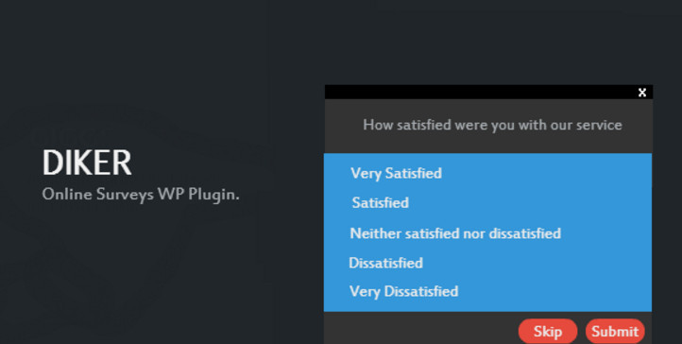Click the survey question heading text
Image resolution: width=682 pixels, height=344 pixels.
[492, 126]
